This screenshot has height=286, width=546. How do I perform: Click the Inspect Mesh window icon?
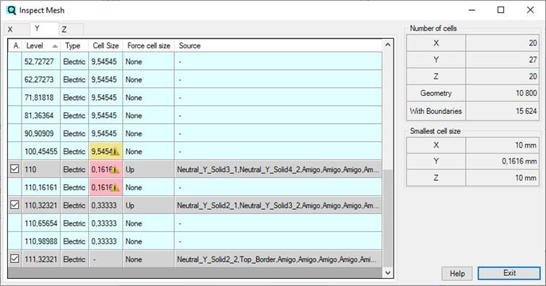coord(11,10)
